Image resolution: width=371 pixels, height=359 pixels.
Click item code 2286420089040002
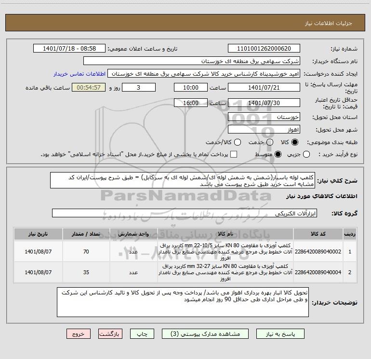point(318,252)
